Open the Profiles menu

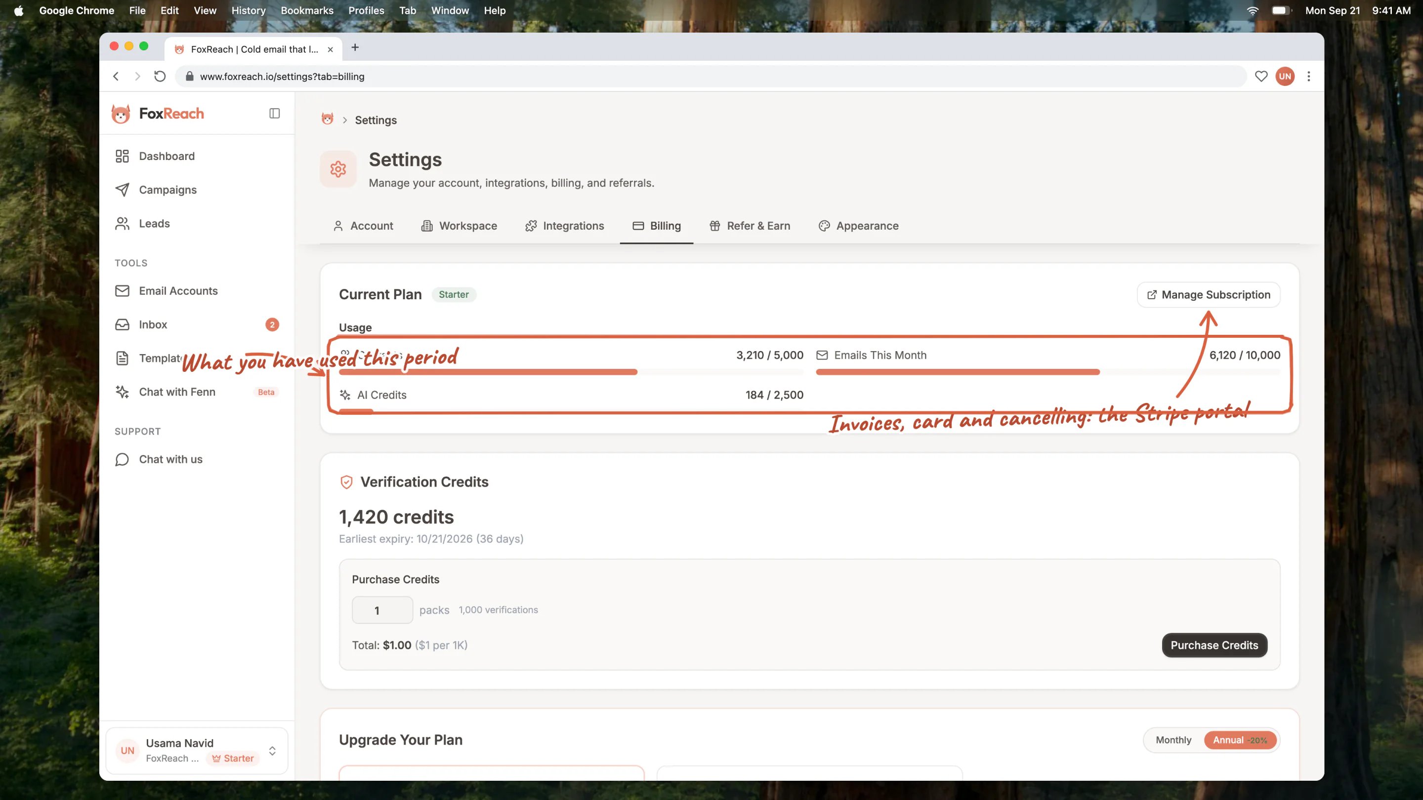pos(366,10)
